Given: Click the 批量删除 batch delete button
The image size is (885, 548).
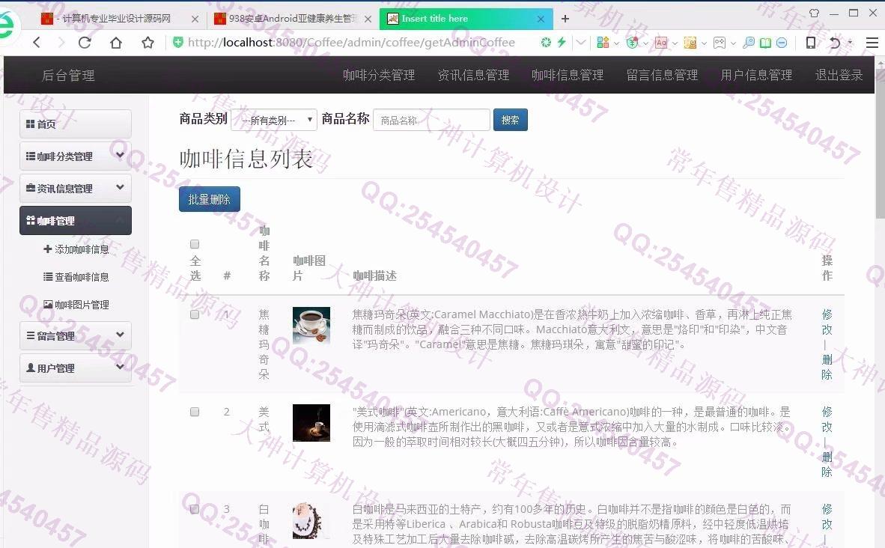Looking at the screenshot, I should point(210,199).
